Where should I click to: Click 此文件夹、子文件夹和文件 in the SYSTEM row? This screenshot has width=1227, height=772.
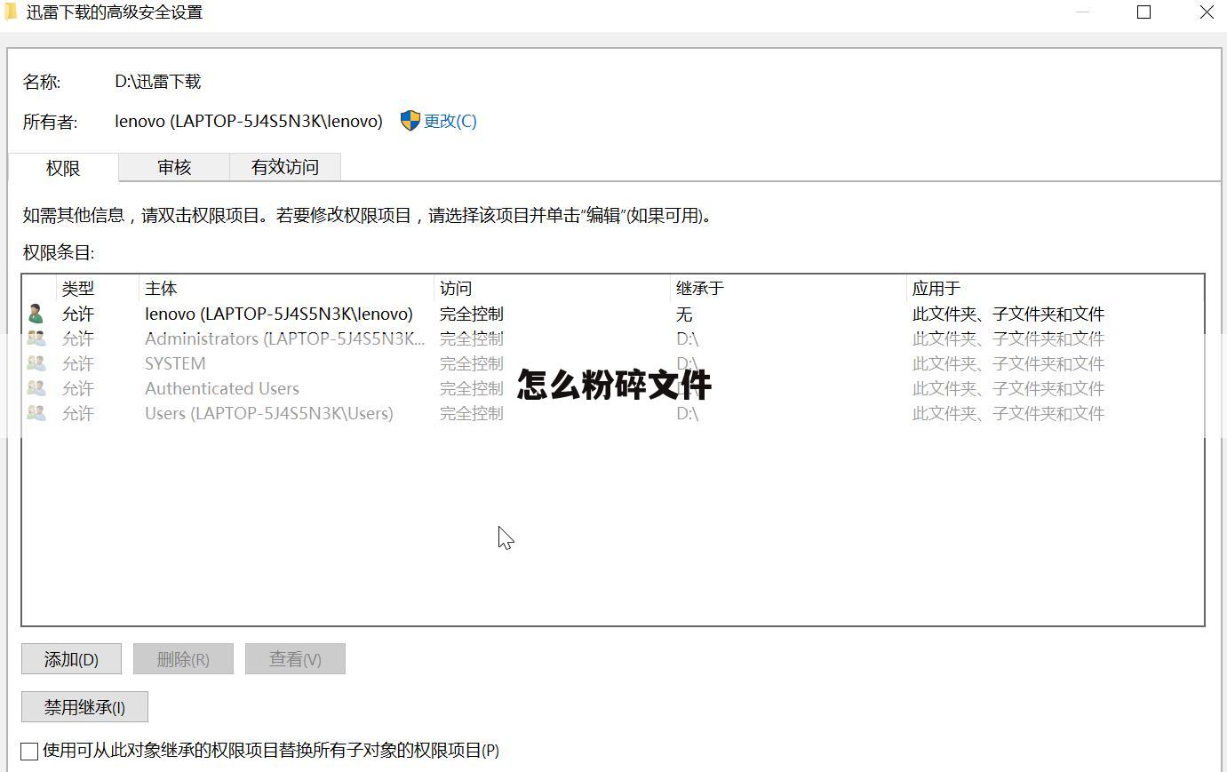click(1008, 363)
